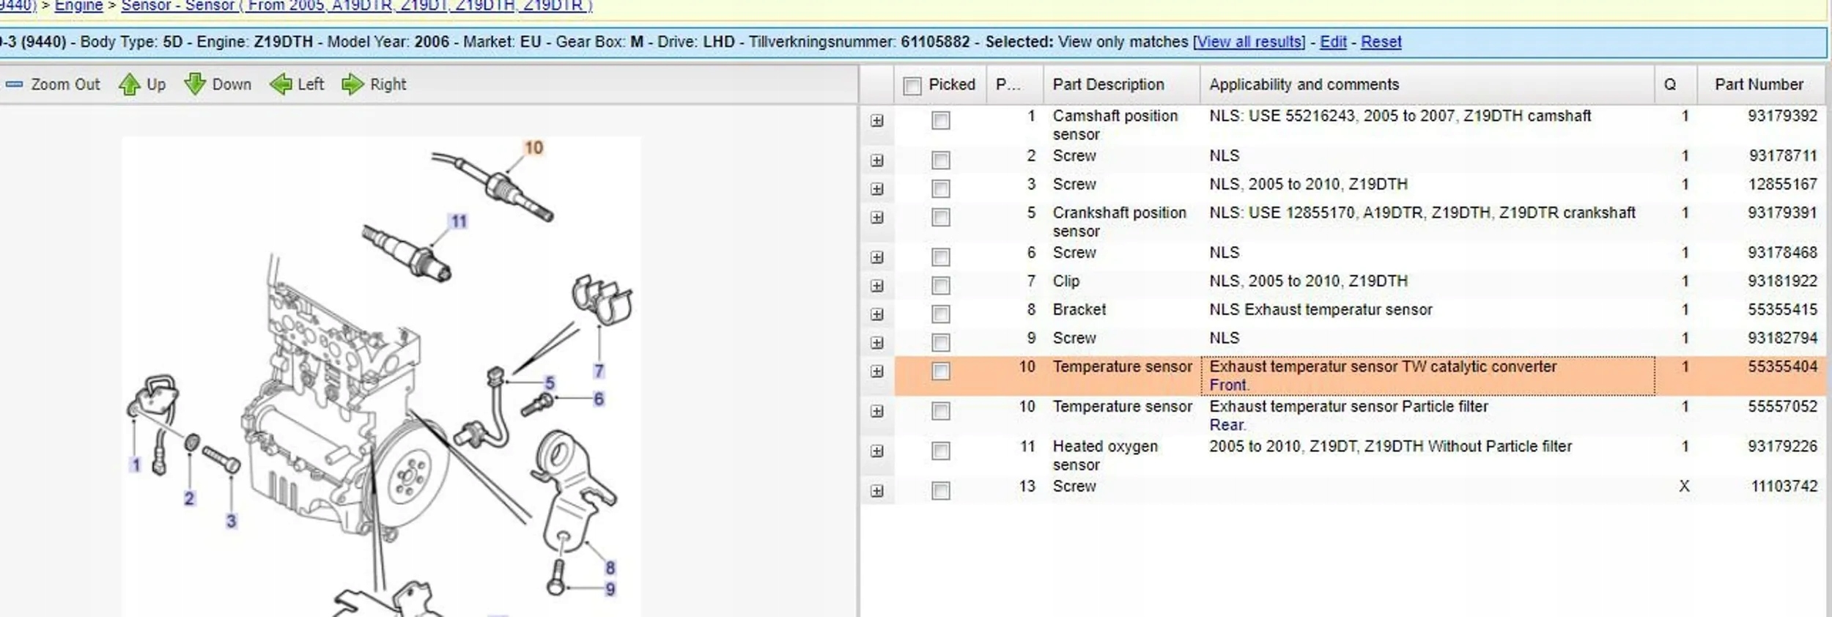
Task: Expand the Temperature sensor 55557052 row
Action: coord(877,411)
